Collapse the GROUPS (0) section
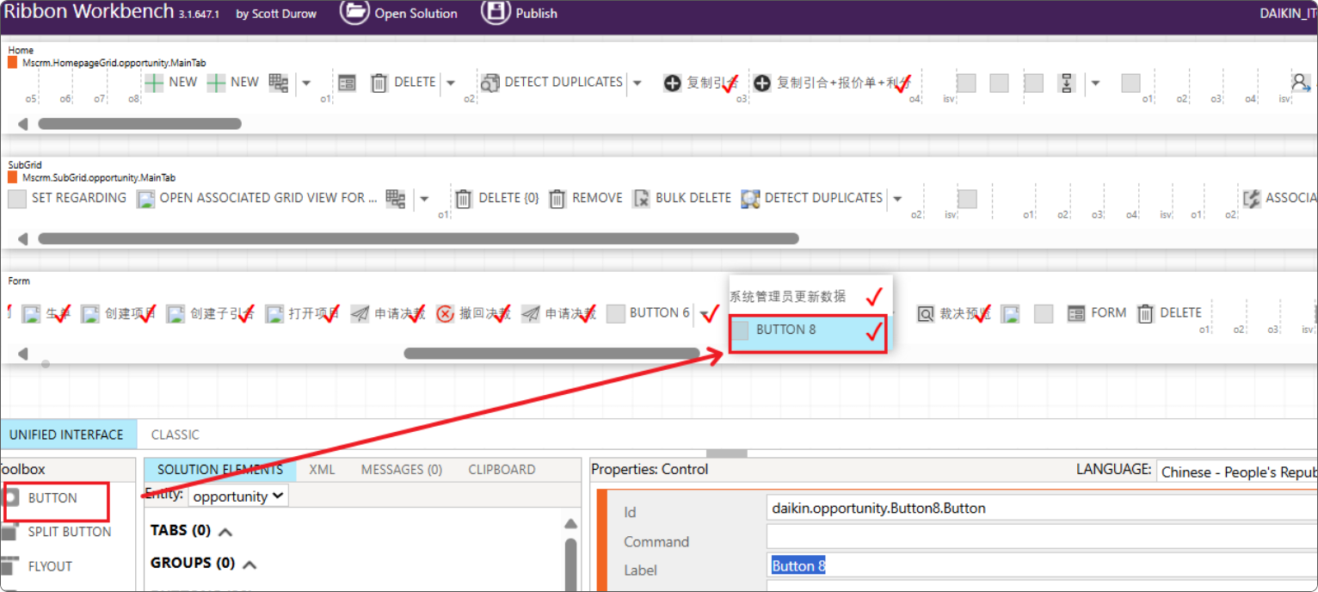This screenshot has width=1318, height=592. click(x=249, y=564)
